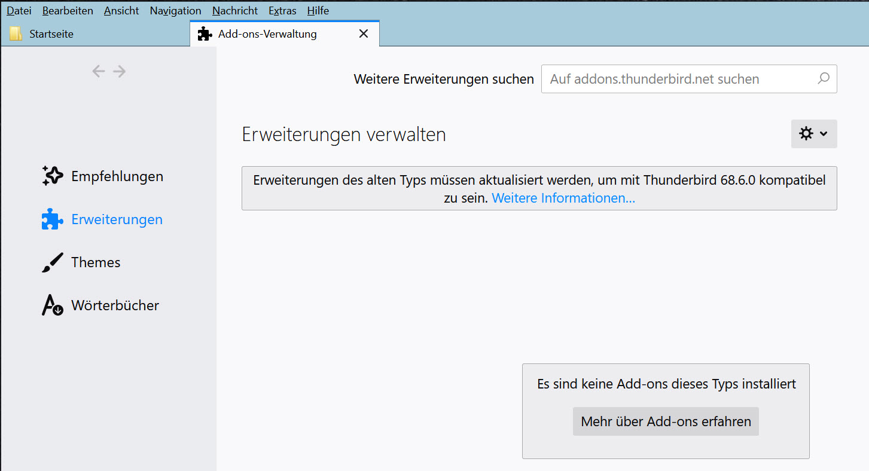
Task: Click the Empfehlungen sparkle icon
Action: click(53, 176)
